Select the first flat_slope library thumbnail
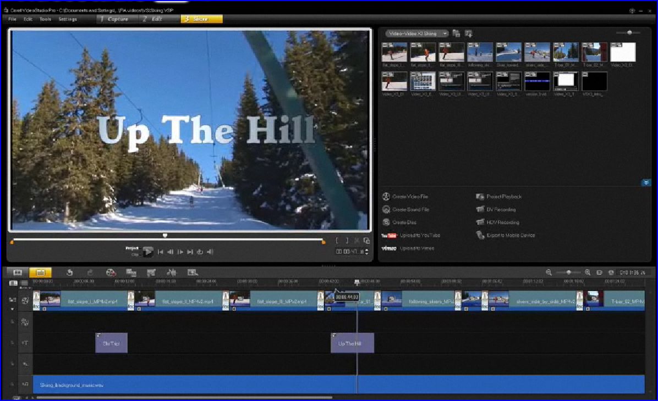 394,52
